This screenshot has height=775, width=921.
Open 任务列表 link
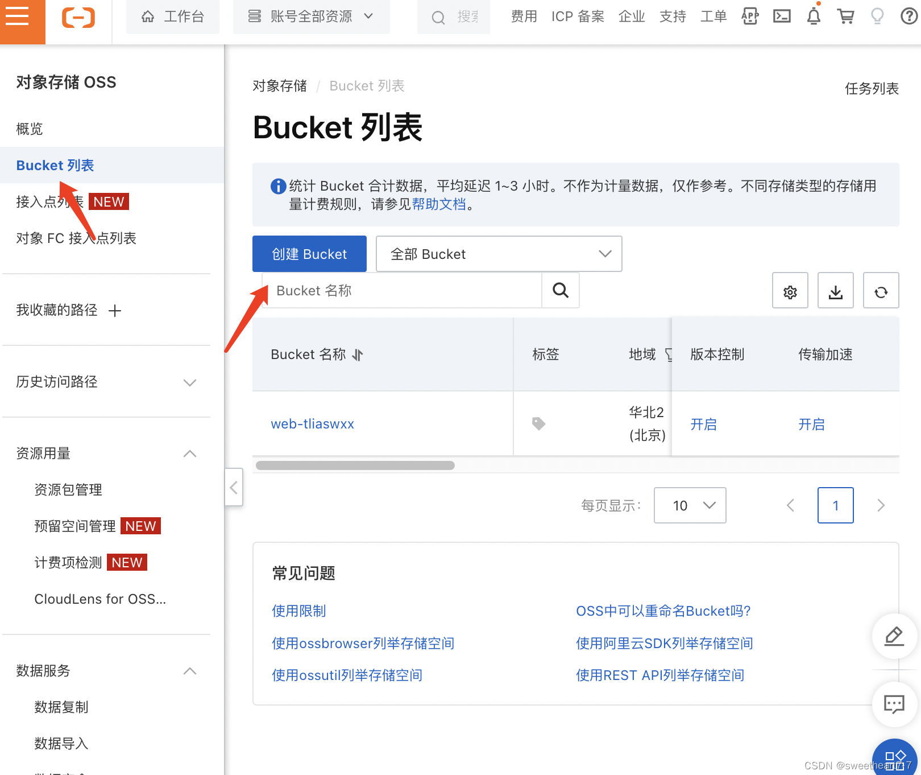(x=872, y=89)
